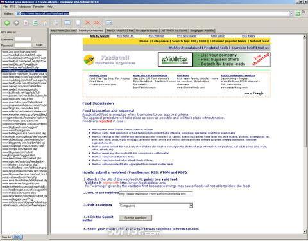Click the Login button
The height and width of the screenshot is (241, 308).
(x=39, y=45)
